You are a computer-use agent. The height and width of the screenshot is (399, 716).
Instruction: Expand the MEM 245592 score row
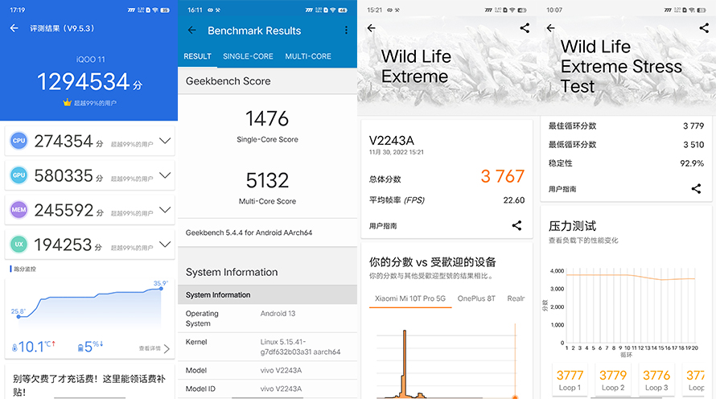pyautogui.click(x=165, y=210)
